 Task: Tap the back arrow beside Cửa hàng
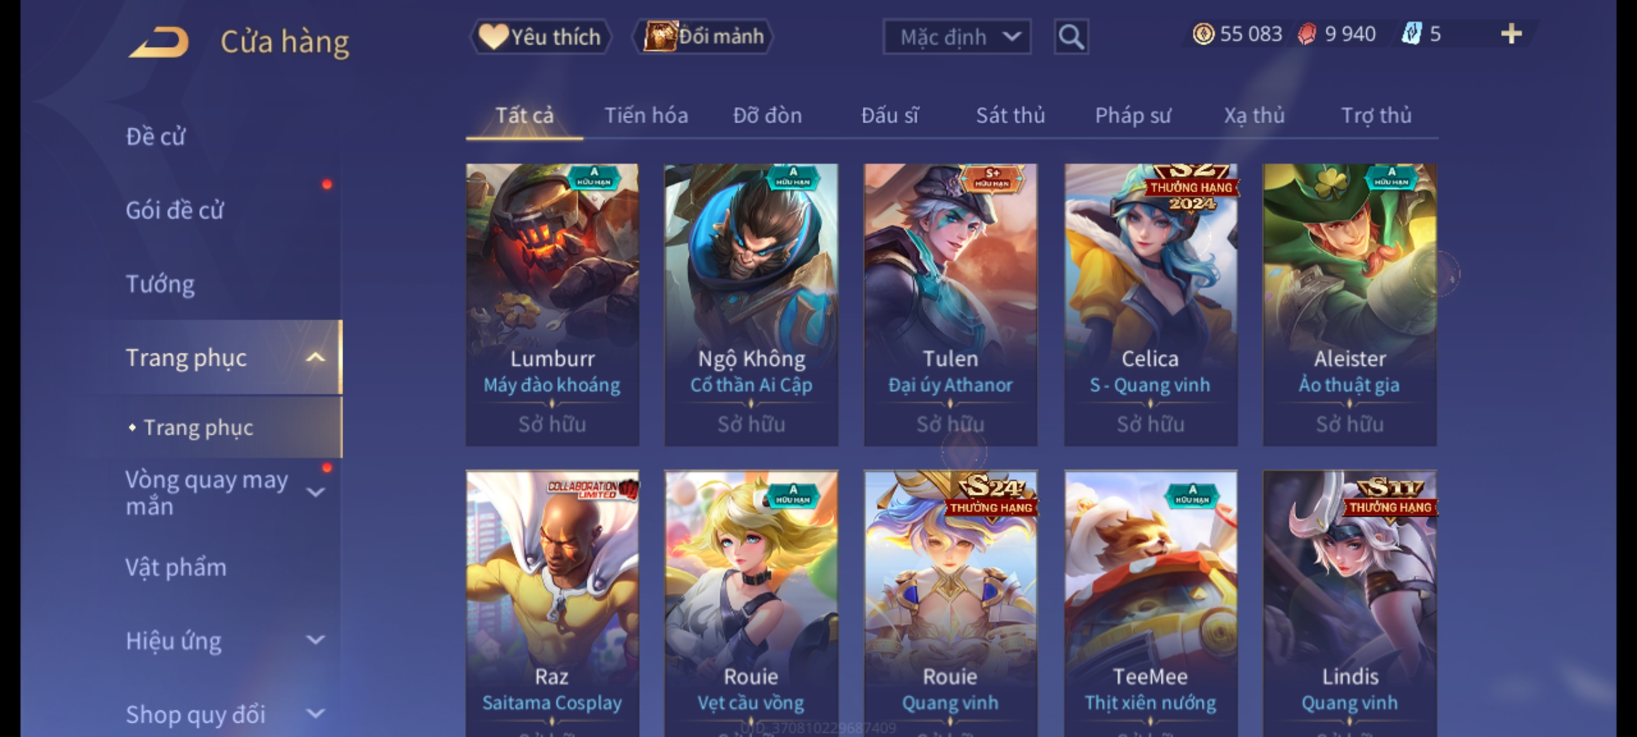(159, 42)
